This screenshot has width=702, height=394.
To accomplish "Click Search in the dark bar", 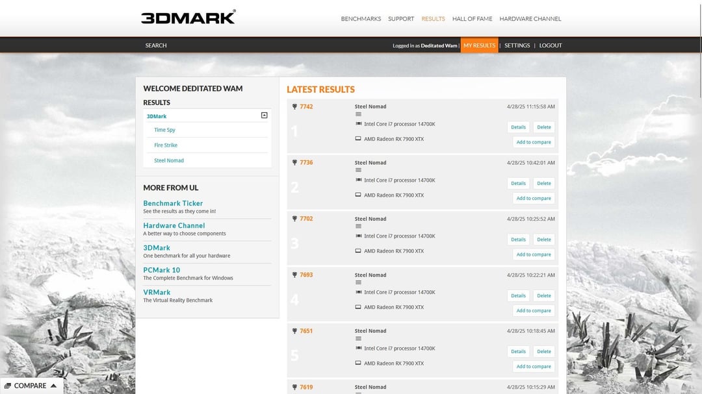I will (156, 45).
